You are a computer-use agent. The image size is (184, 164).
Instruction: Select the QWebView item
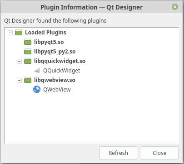57,90
